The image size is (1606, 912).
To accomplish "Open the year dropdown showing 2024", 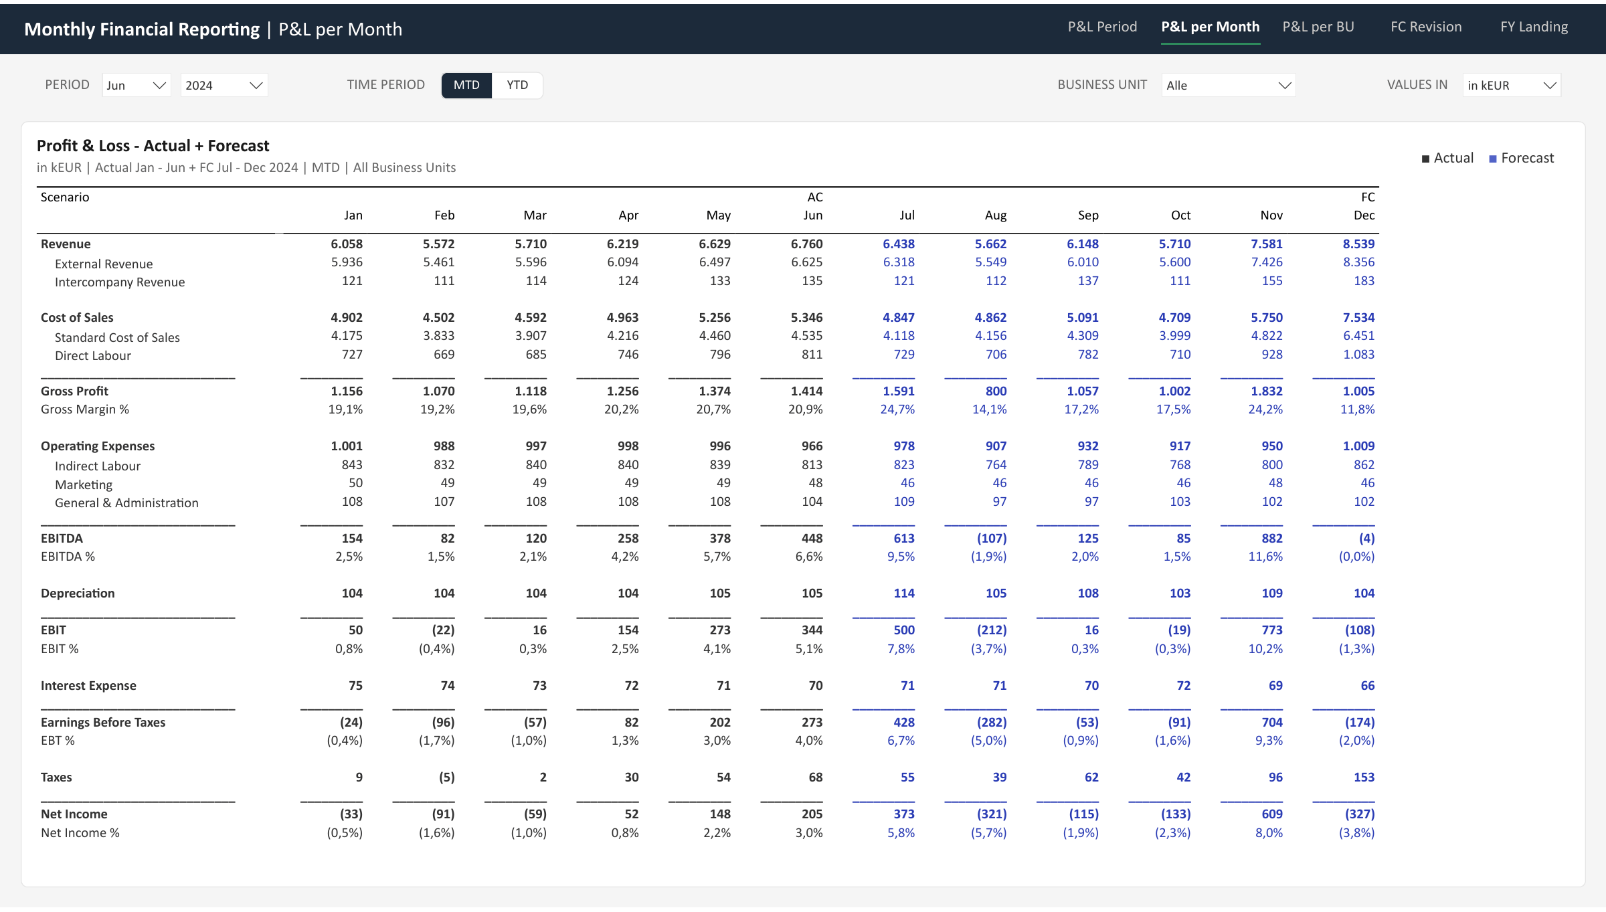I will tap(224, 85).
